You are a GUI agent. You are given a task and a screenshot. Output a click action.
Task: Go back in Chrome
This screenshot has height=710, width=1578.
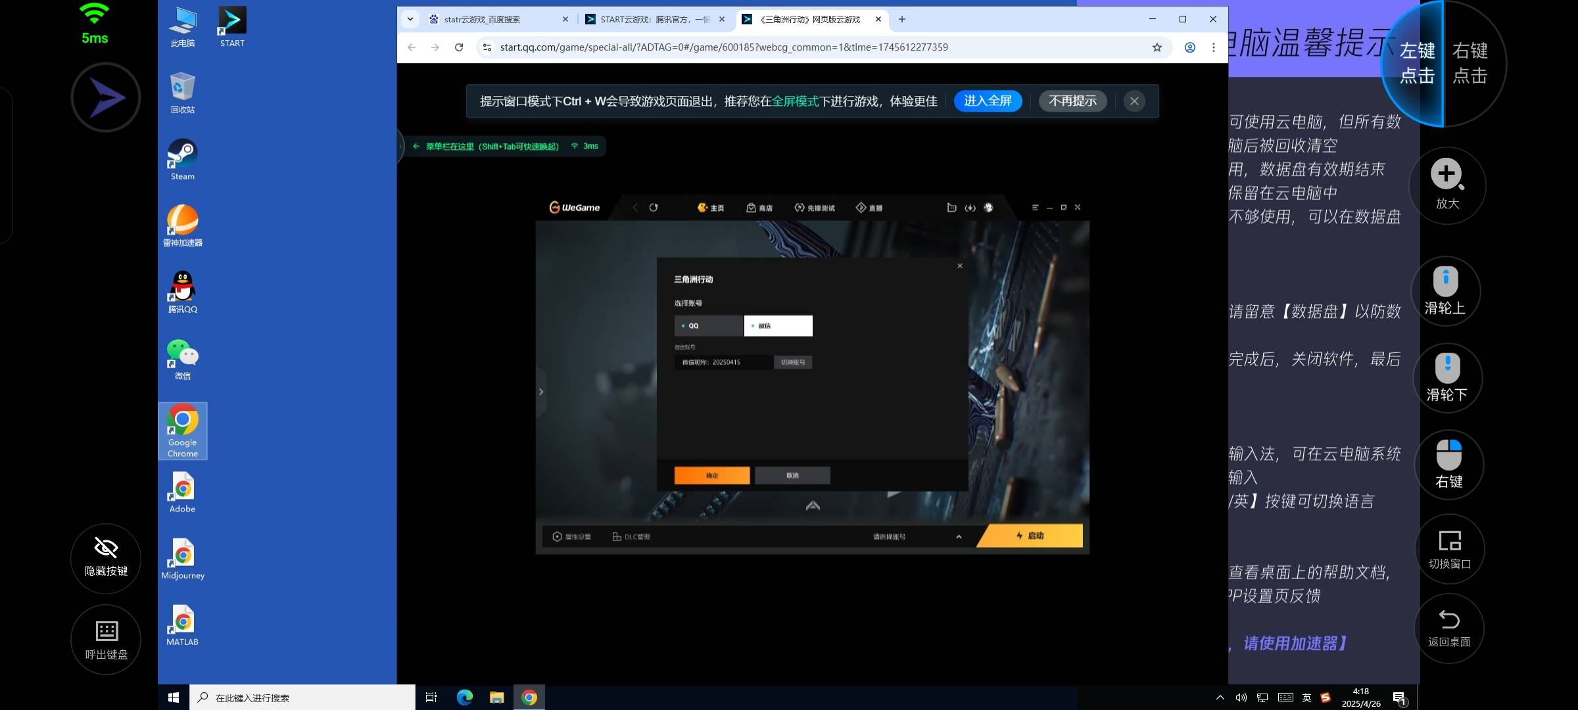[412, 47]
